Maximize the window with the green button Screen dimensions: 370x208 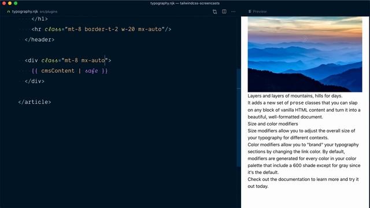coord(16,3)
